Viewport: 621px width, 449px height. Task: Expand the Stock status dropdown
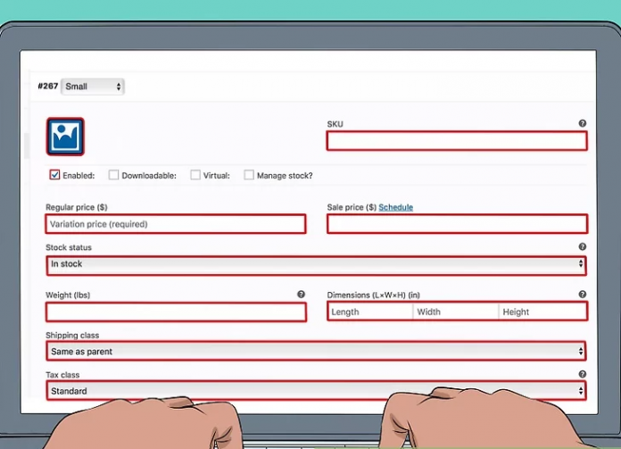coord(316,264)
